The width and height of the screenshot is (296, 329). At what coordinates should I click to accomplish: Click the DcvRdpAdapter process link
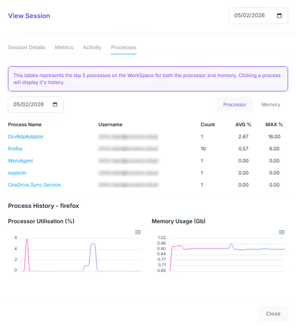[x=26, y=136]
